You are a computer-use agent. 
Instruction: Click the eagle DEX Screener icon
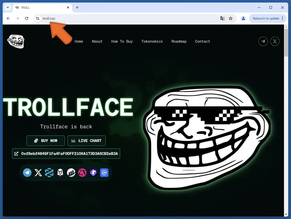[x=60, y=172]
